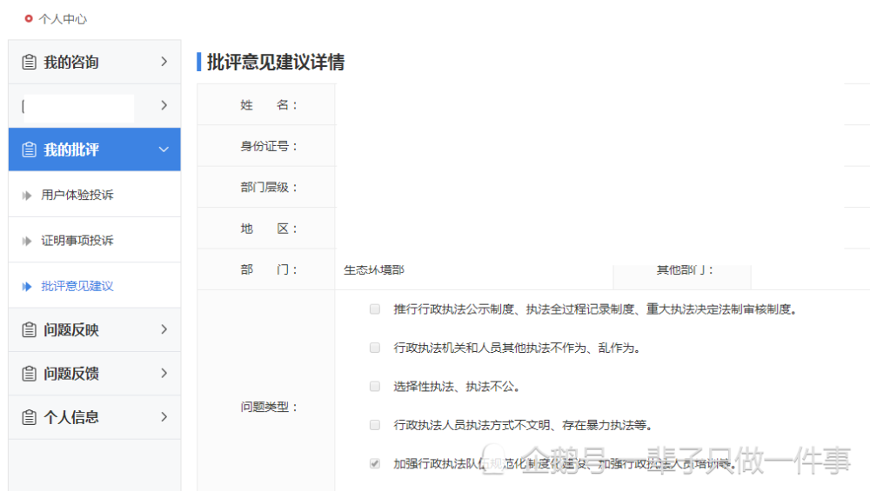Click the arrow icon before 用户体验投诉
870x491 pixels.
(27, 195)
